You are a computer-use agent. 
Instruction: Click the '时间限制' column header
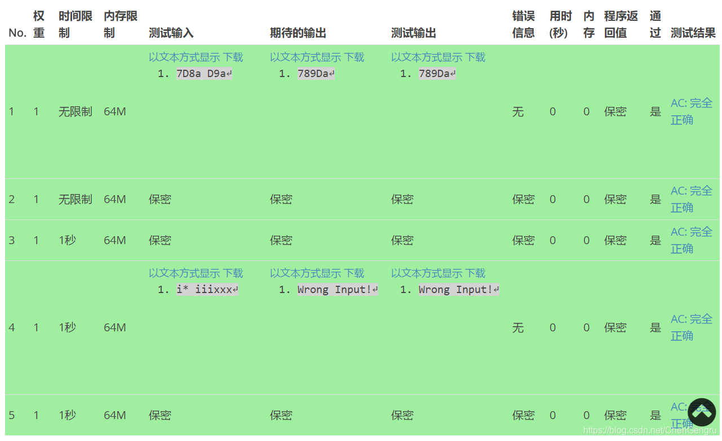(x=76, y=25)
